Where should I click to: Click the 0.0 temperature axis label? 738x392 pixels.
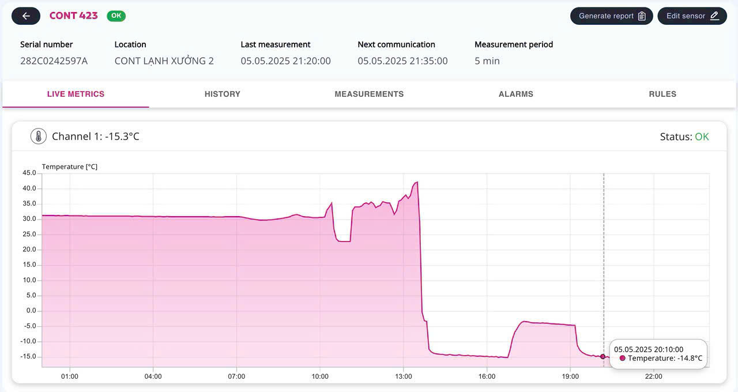click(x=31, y=311)
